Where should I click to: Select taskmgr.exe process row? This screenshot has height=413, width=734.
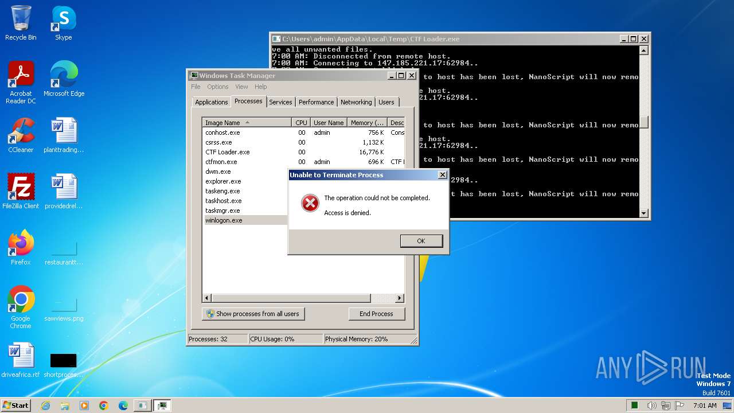[x=245, y=211]
